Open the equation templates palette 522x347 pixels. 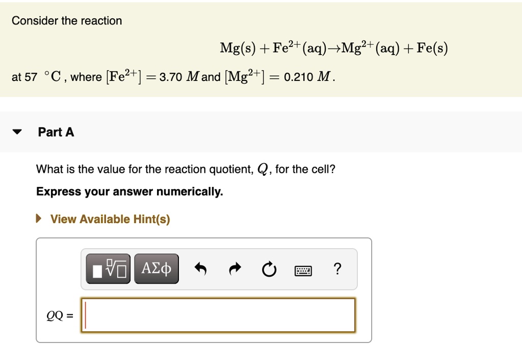pos(108,269)
